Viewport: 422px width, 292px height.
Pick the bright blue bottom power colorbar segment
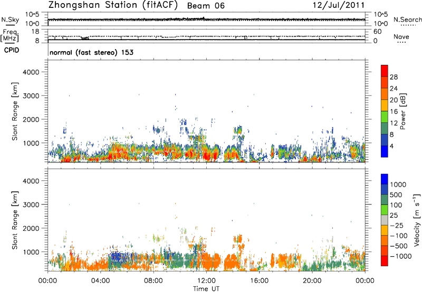385,151
